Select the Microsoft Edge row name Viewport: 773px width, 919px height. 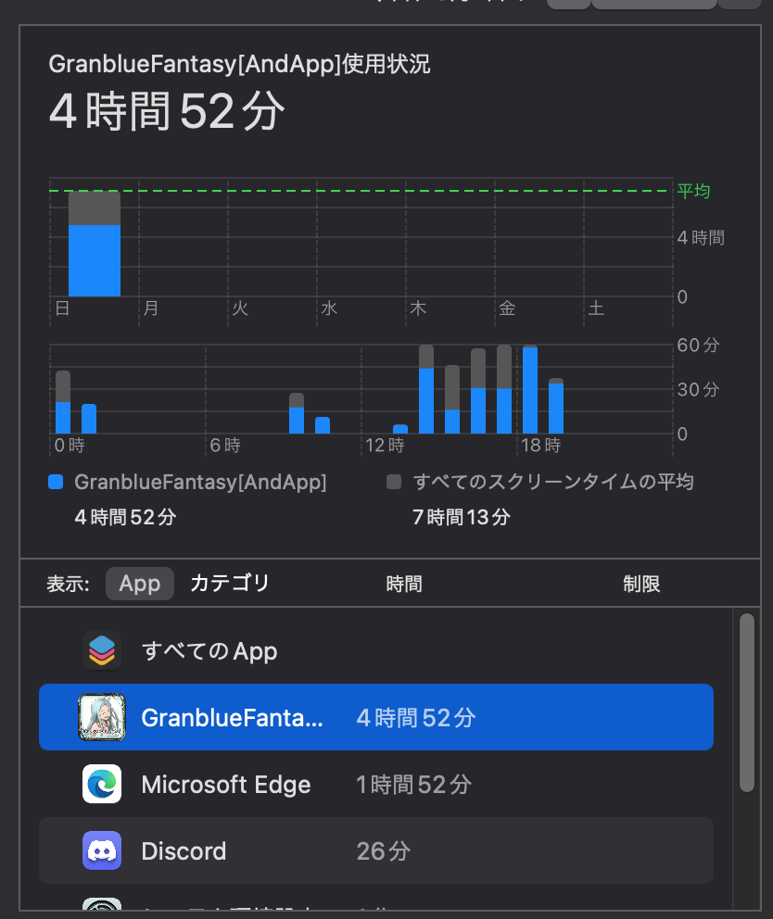pyautogui.click(x=226, y=785)
